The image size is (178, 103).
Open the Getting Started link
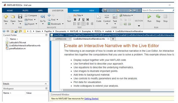point(91,98)
